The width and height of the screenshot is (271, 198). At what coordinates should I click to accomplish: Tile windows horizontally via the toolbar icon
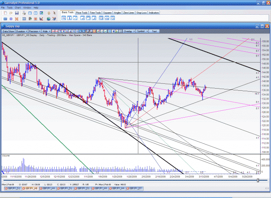point(30,13)
